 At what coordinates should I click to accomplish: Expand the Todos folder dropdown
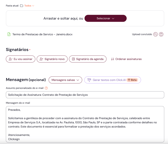click(x=29, y=6)
